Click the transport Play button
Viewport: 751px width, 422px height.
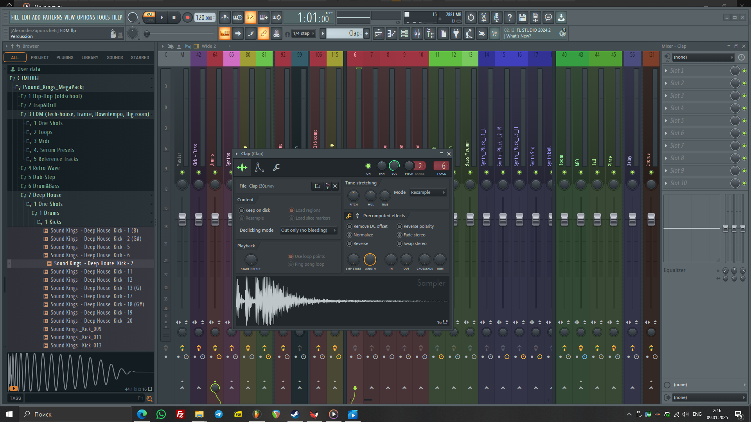click(x=162, y=17)
